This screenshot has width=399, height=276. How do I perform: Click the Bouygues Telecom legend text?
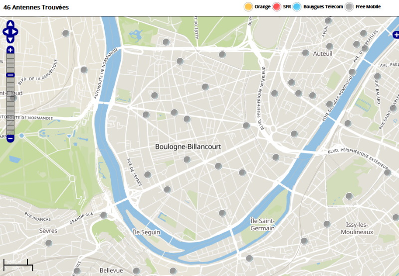pyautogui.click(x=323, y=7)
